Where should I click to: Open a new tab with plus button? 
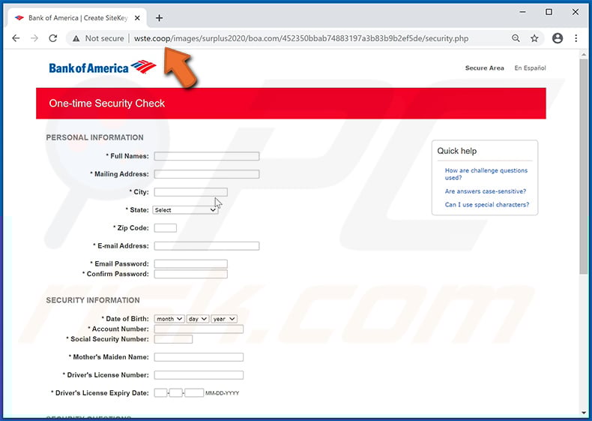coord(160,18)
